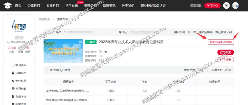Click 100% progress of 坚持创新 row

click(x=111, y=91)
